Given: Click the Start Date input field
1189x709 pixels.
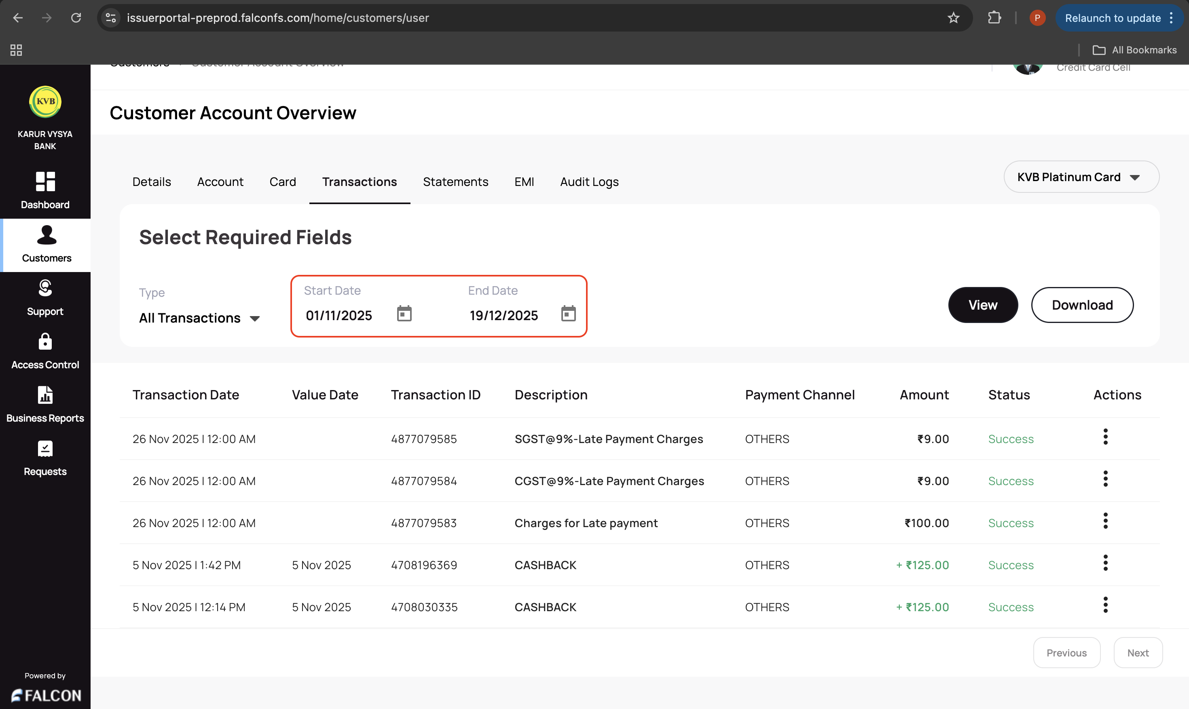Looking at the screenshot, I should [339, 316].
